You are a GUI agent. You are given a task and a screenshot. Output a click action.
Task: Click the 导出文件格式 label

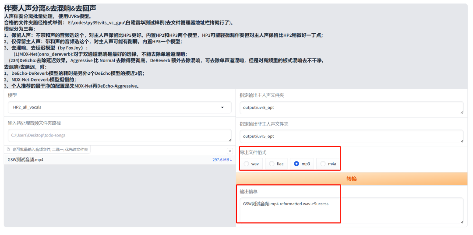pyautogui.click(x=253, y=152)
